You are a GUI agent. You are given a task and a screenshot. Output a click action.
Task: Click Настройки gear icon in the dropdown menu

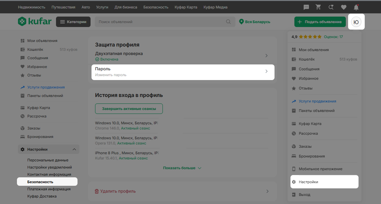[294, 182]
